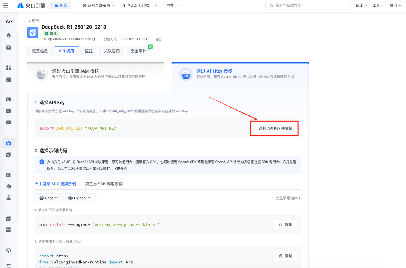The image size is (406, 268).
Task: Click the pip install command text
Action: point(99,224)
